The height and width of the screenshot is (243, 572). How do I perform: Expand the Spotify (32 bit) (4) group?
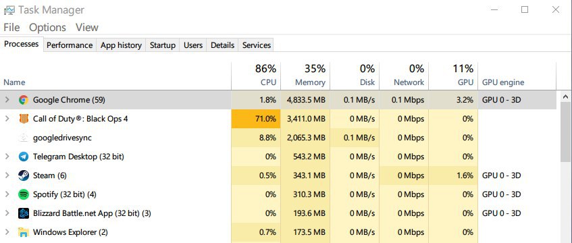coord(7,194)
